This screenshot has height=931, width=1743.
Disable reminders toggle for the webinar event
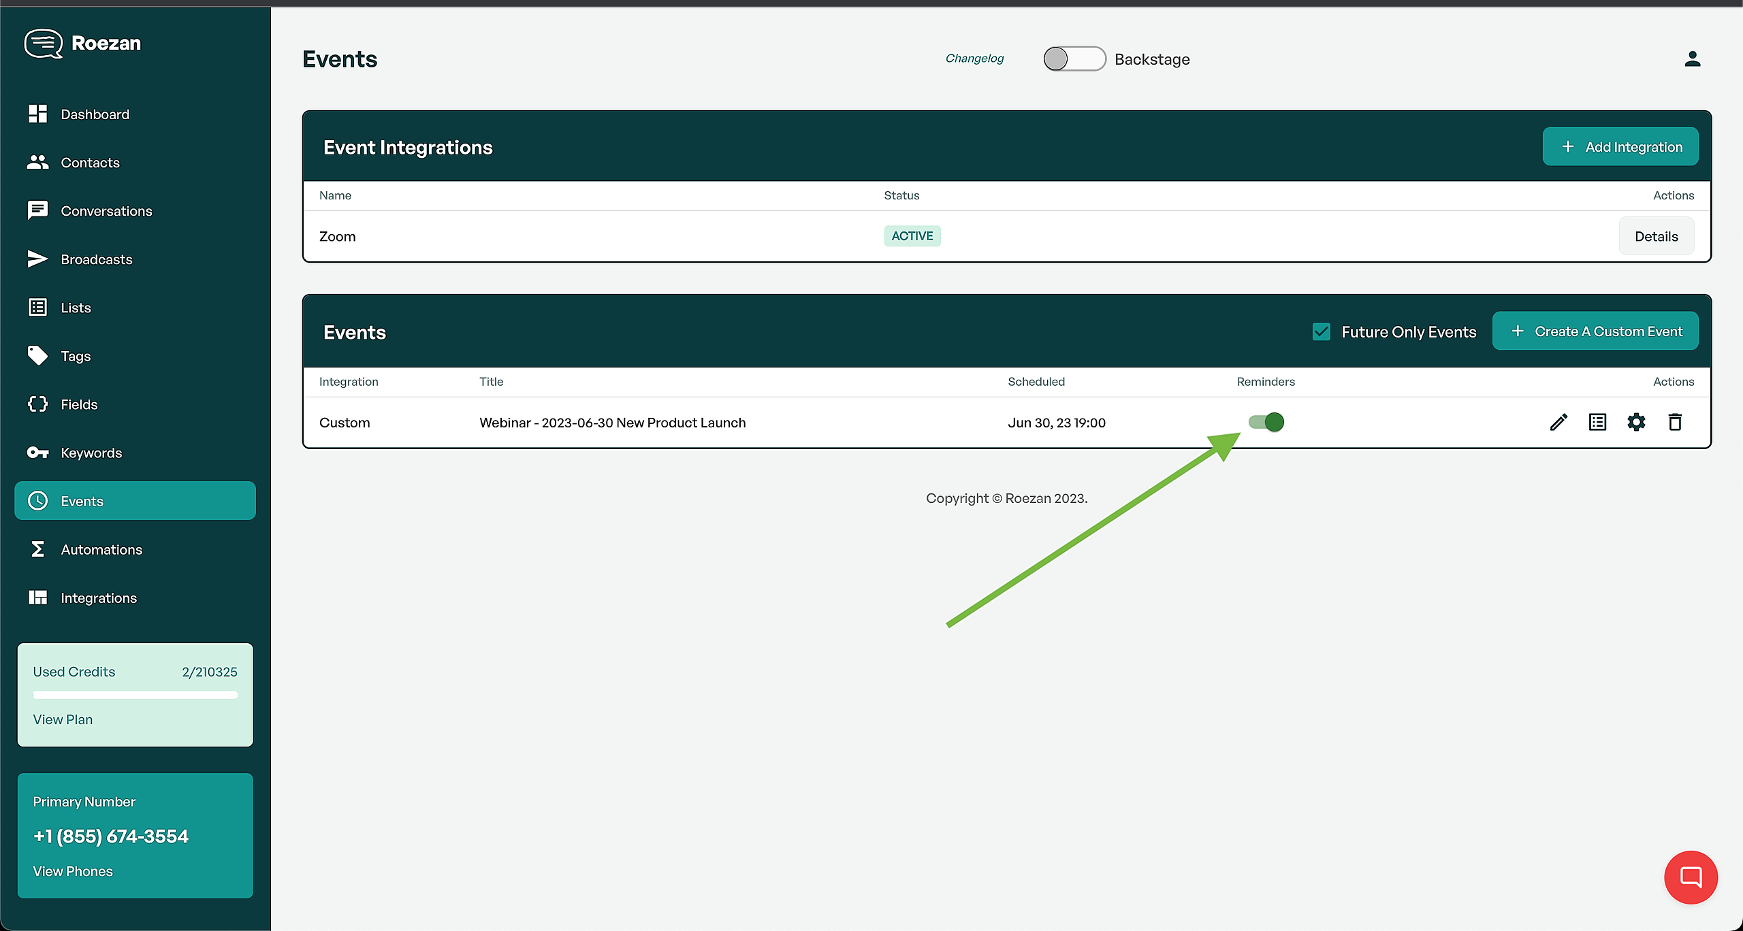pyautogui.click(x=1266, y=423)
